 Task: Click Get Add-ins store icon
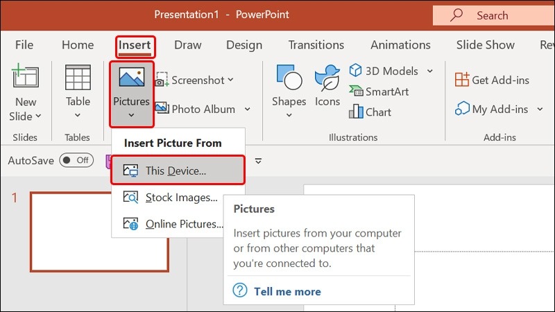coord(462,80)
